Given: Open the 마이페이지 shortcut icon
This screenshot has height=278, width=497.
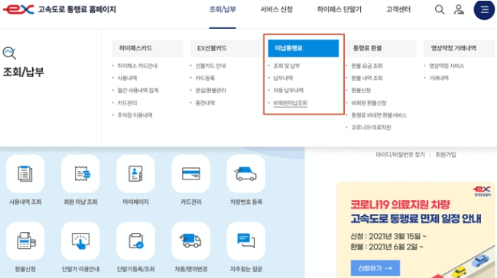Looking at the screenshot, I should 135,174.
